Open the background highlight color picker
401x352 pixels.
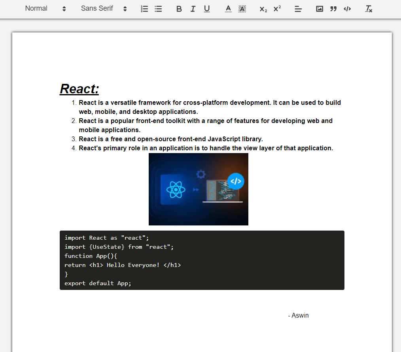click(x=242, y=9)
